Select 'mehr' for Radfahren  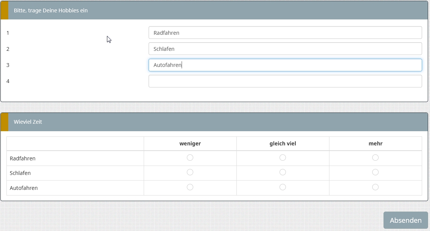375,158
